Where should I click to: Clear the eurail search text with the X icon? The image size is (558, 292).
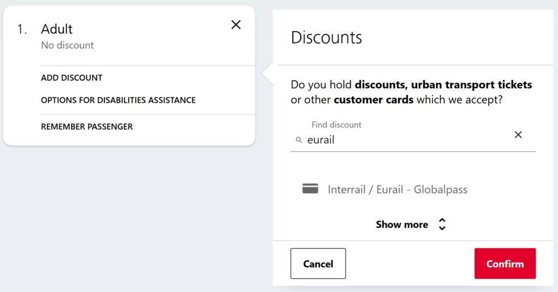tap(518, 135)
